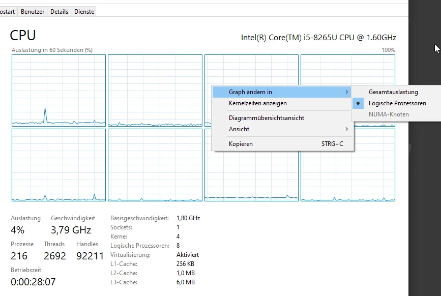Image resolution: width=441 pixels, height=296 pixels.
Task: Click the 'Betriebszeit' label
Action: [26, 270]
